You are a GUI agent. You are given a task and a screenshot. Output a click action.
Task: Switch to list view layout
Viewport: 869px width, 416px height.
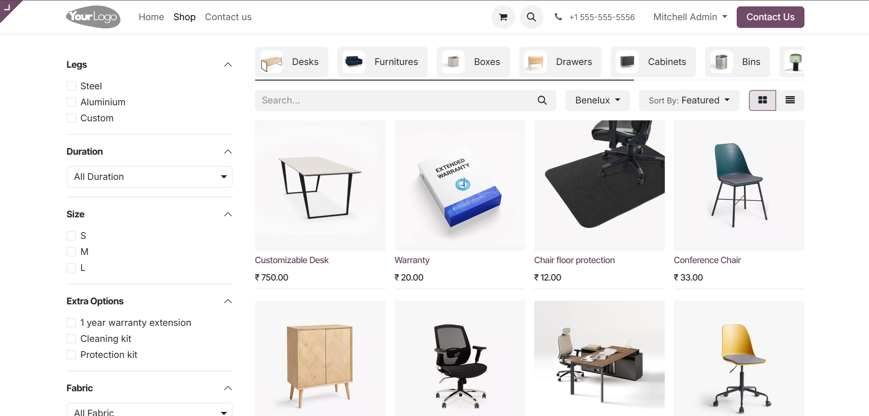click(x=790, y=100)
